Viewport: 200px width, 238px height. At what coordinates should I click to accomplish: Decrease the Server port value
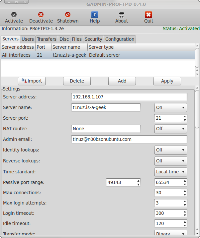[x=185, y=120]
